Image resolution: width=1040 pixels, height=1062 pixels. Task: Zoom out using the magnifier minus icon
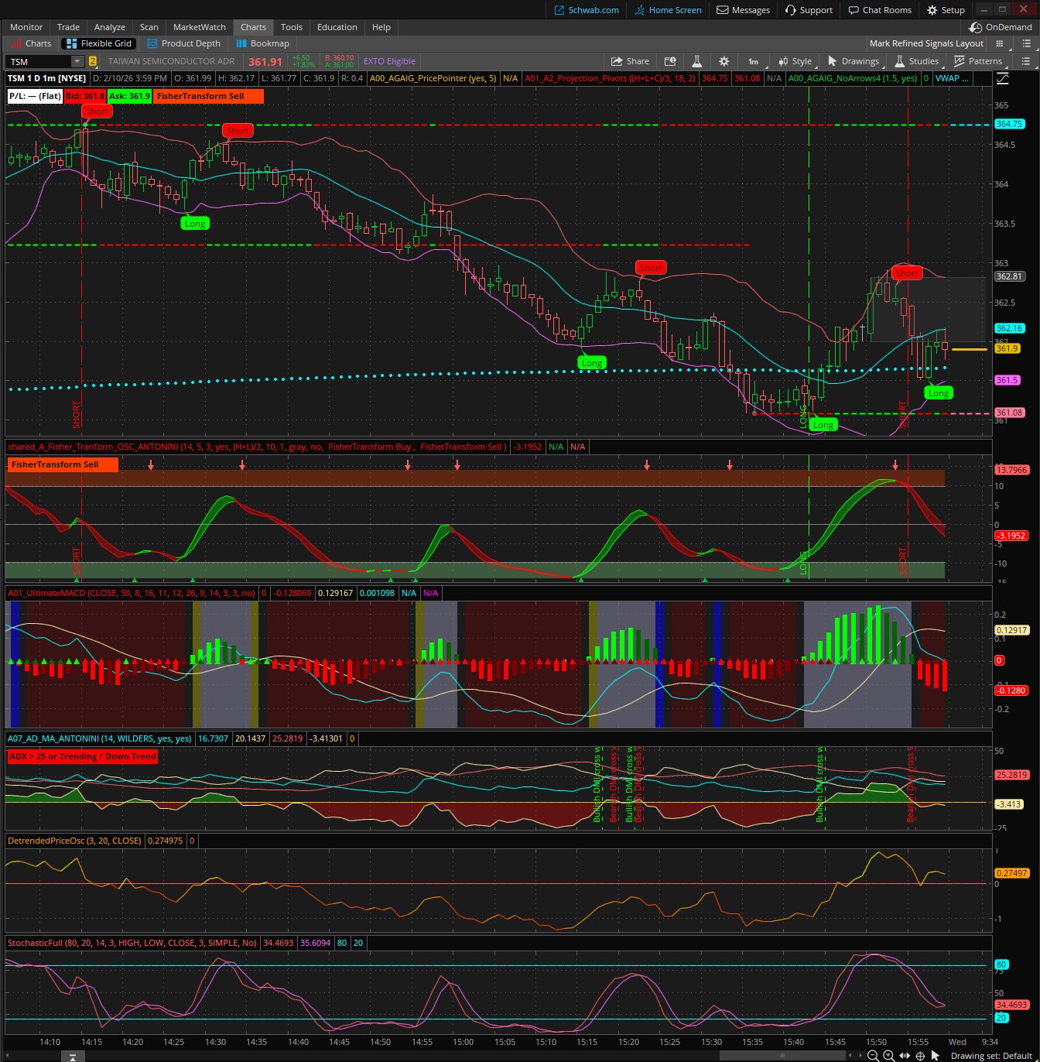(873, 1056)
